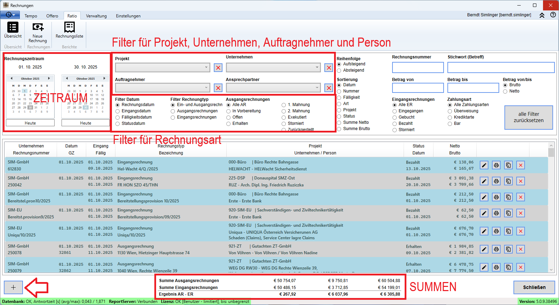Focus the Rechnungsnummer input field
The image size is (559, 305).
(x=418, y=67)
